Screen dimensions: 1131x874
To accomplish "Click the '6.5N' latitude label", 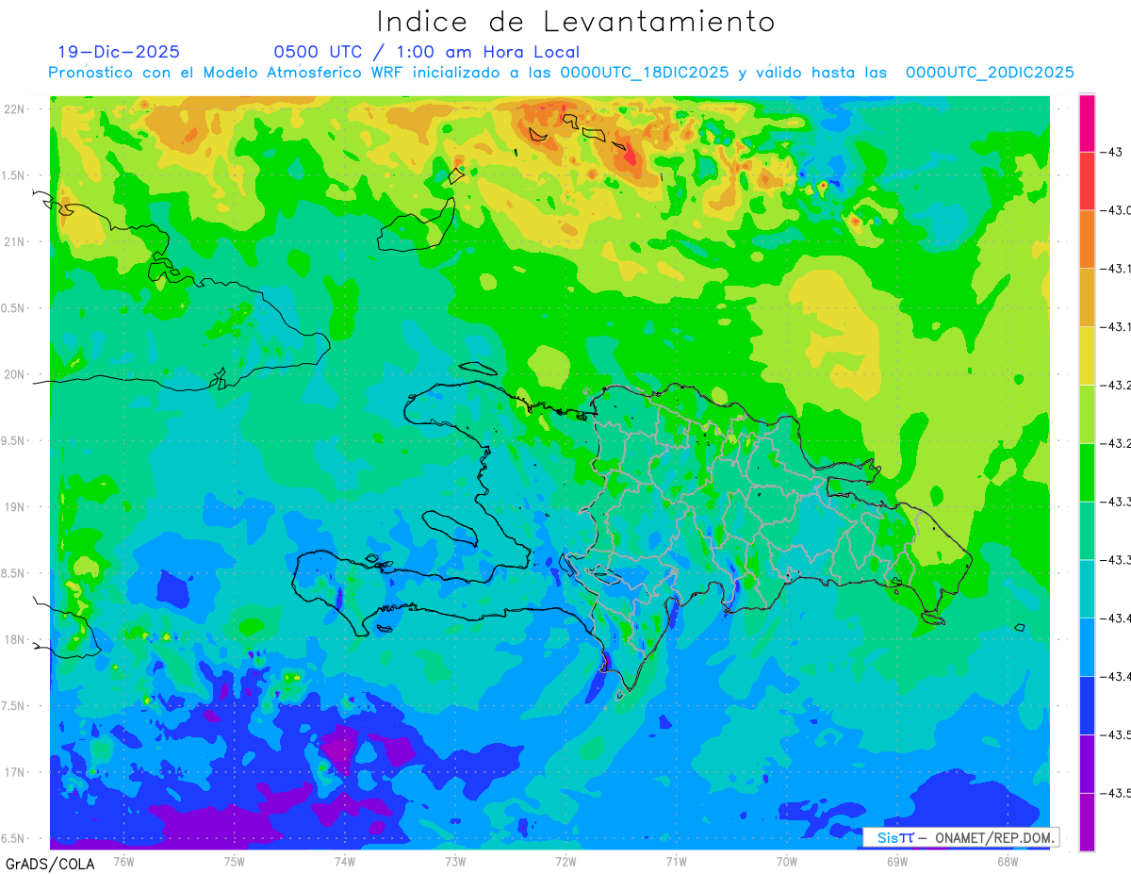I will [14, 838].
